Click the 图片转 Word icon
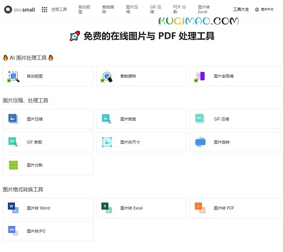The width and height of the screenshot is (283, 252). point(13,208)
